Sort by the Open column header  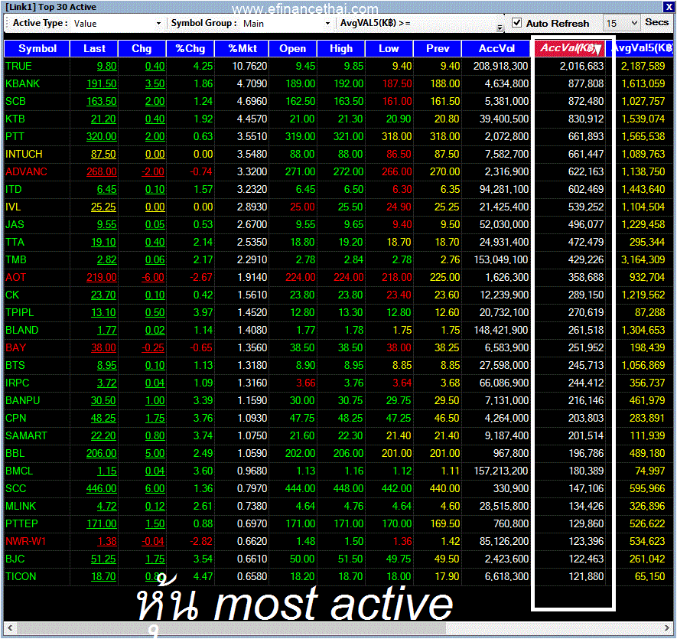click(x=293, y=48)
